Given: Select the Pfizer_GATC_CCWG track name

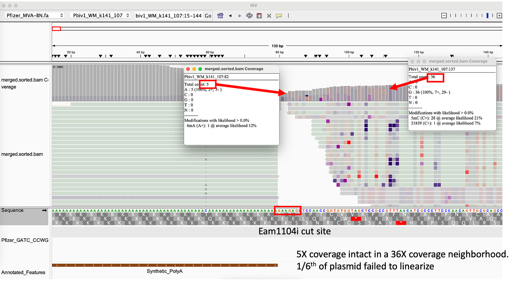Looking at the screenshot, I should pyautogui.click(x=25, y=240).
